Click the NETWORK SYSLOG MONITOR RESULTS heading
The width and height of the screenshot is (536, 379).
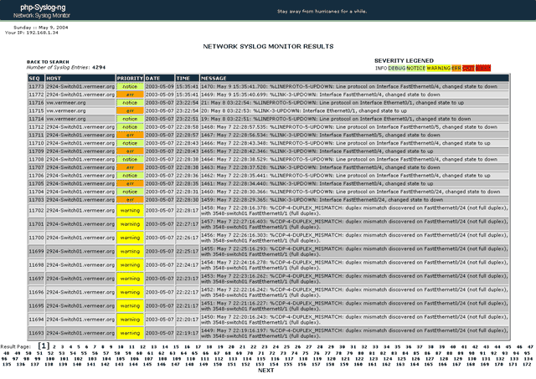268,47
